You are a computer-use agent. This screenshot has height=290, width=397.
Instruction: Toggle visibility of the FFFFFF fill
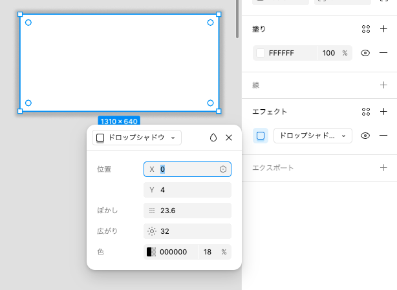point(365,53)
